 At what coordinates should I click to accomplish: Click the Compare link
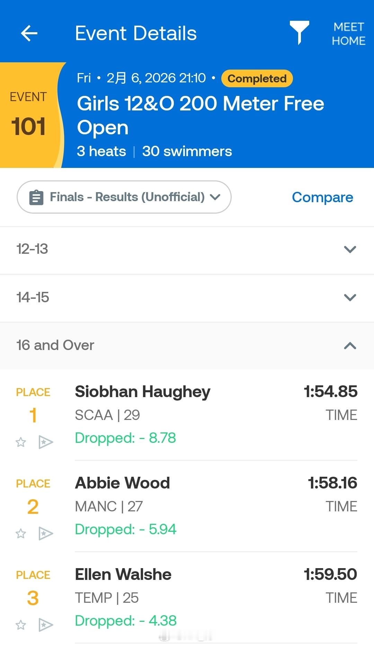[322, 197]
